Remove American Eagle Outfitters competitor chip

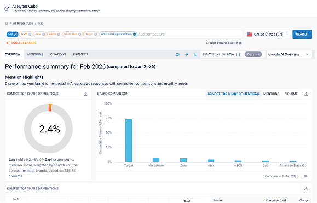tap(135, 34)
